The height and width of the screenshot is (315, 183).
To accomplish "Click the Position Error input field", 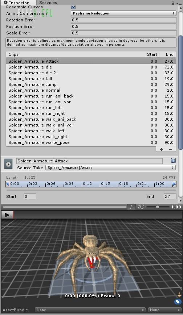I will (123, 26).
